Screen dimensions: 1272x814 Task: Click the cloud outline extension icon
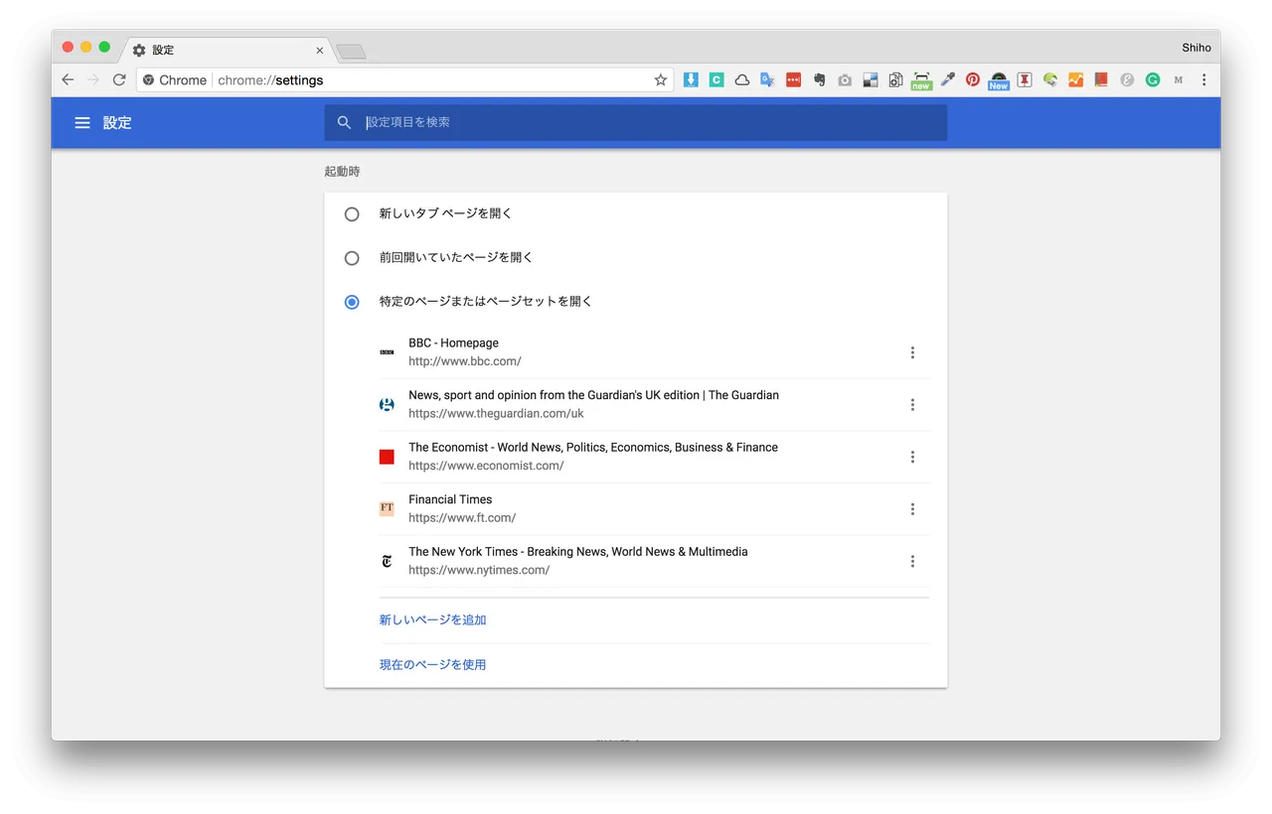(742, 80)
